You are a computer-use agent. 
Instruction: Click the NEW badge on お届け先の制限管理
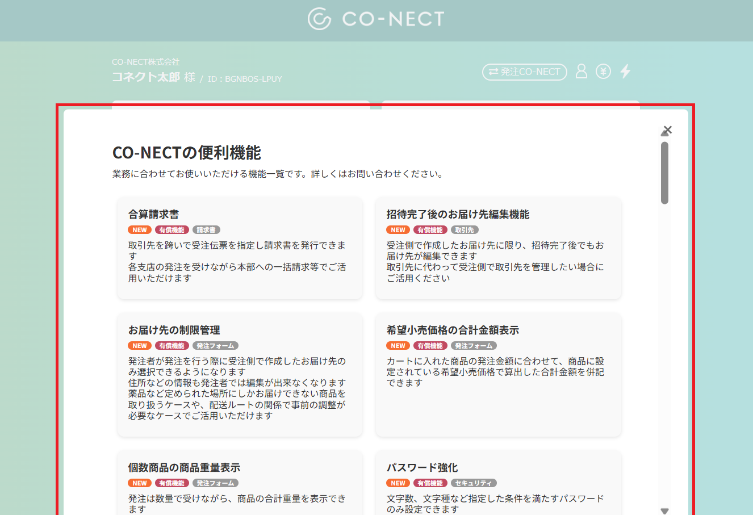pos(140,346)
